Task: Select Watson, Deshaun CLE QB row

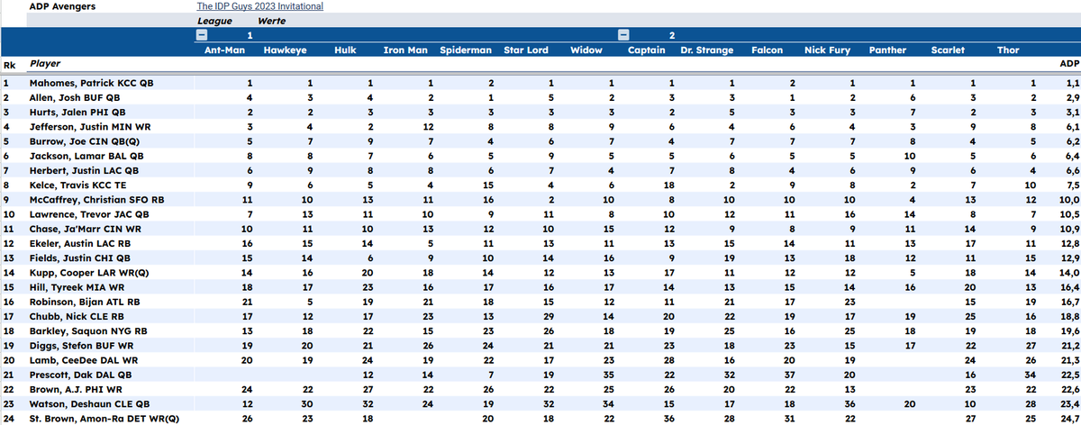Action: coord(540,406)
